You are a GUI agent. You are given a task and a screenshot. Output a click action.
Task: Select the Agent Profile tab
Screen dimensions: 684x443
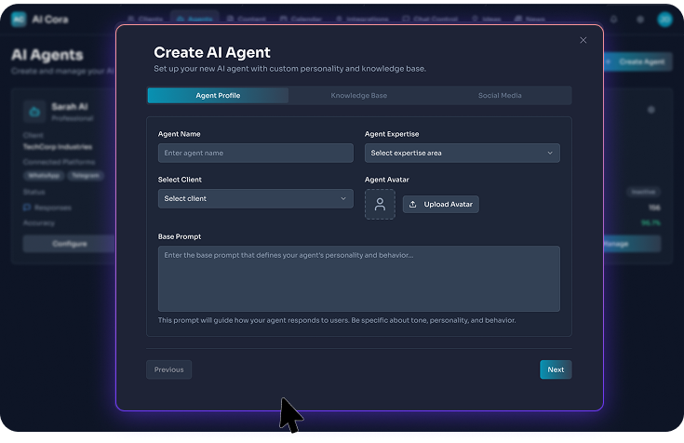(x=218, y=96)
